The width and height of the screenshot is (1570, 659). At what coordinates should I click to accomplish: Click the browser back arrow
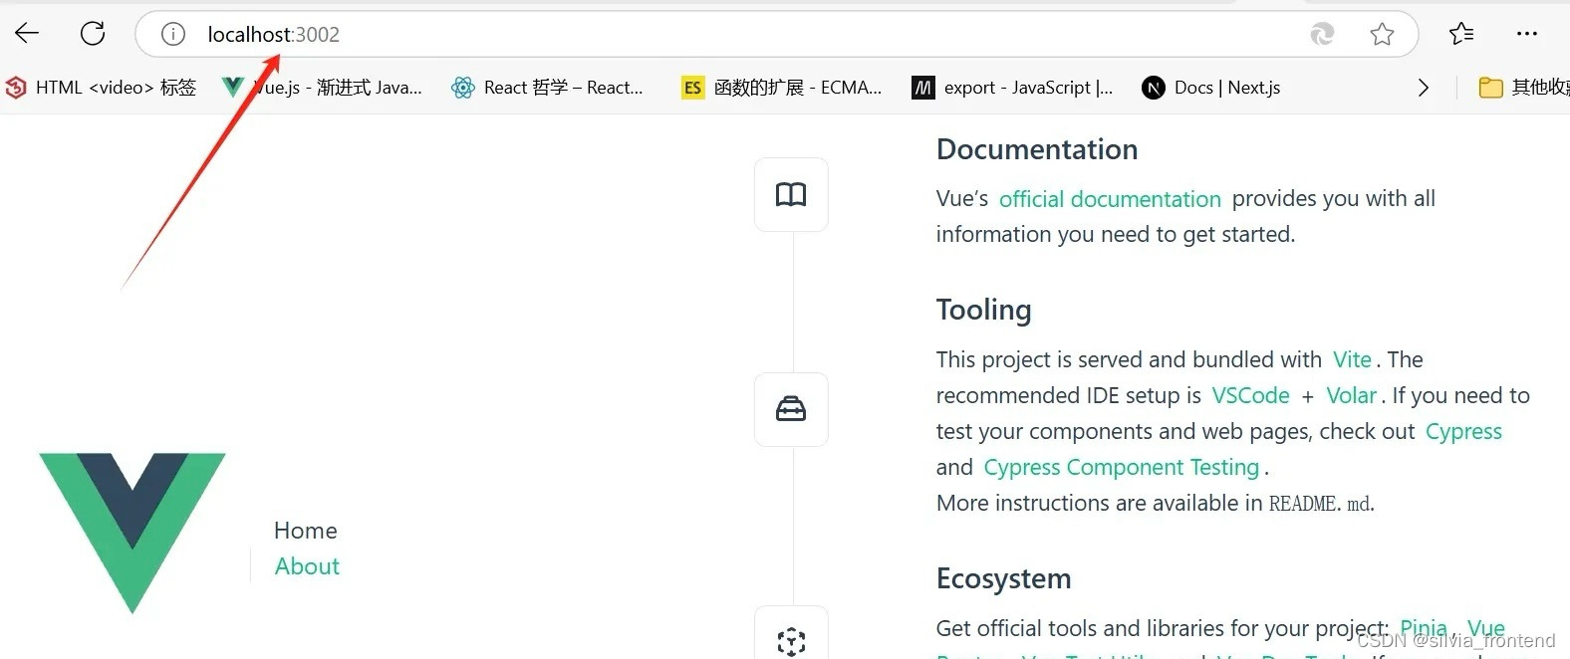coord(27,34)
